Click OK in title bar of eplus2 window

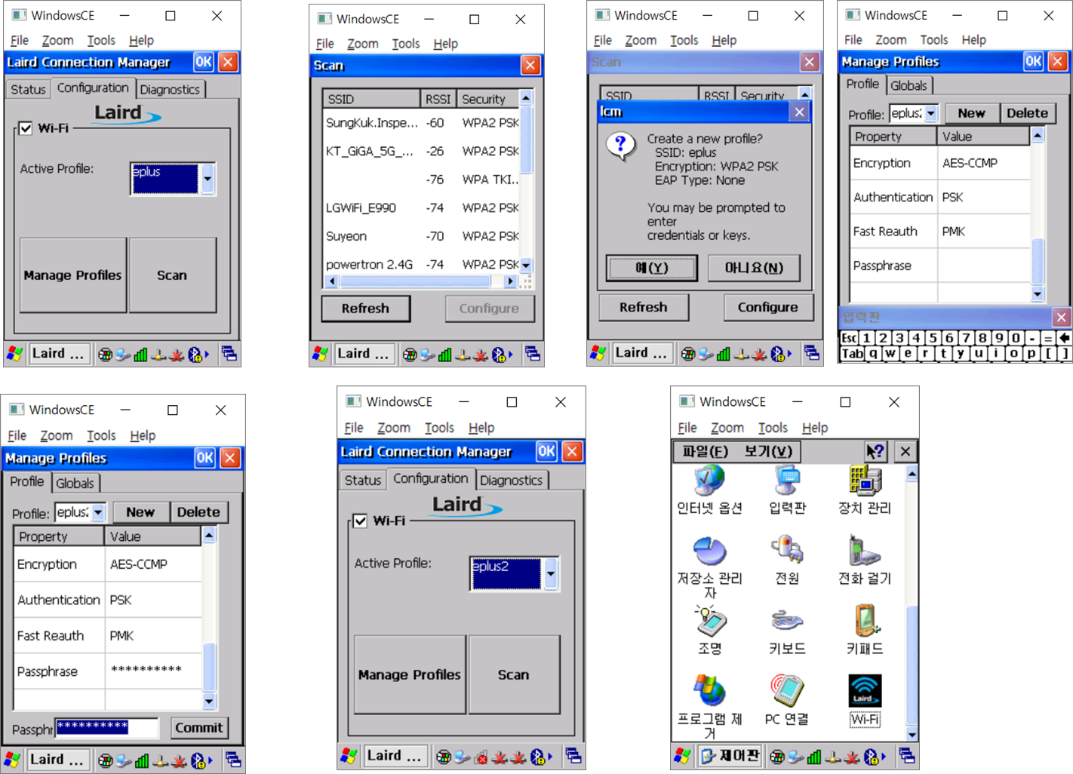coord(546,451)
